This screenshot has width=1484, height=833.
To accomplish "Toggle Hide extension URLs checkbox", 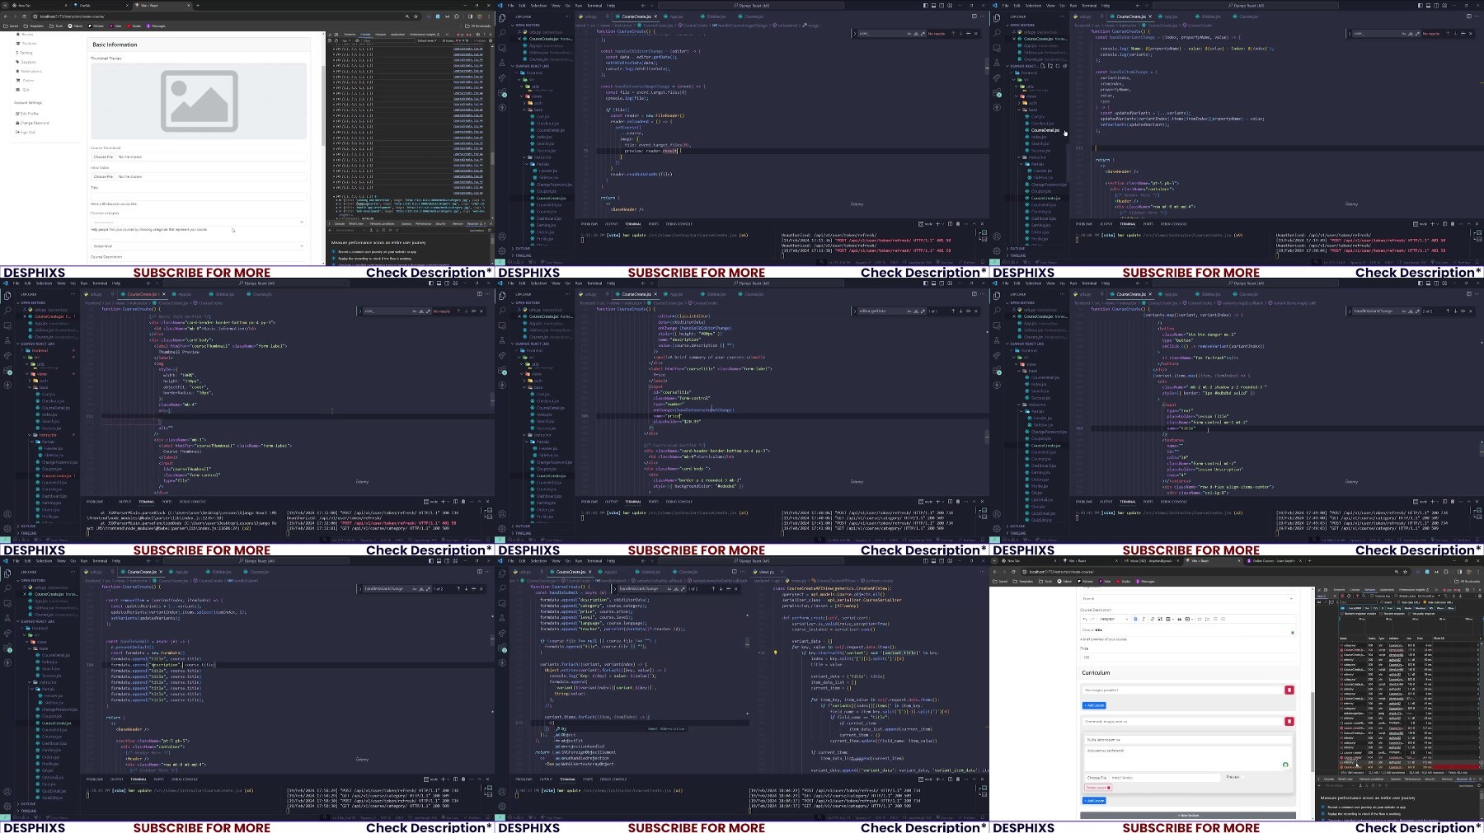I will click(x=1425, y=602).
